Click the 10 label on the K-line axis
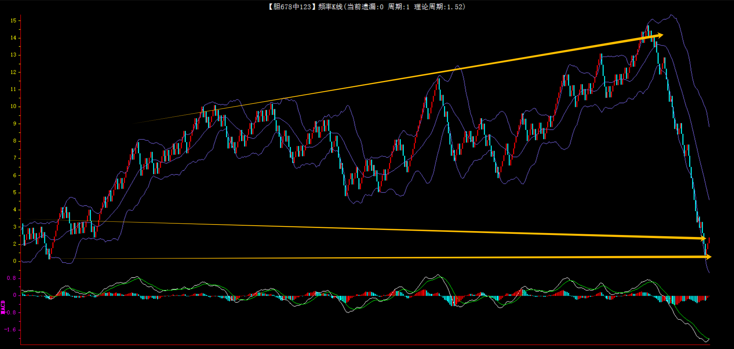This screenshot has height=349, width=734. click(14, 106)
